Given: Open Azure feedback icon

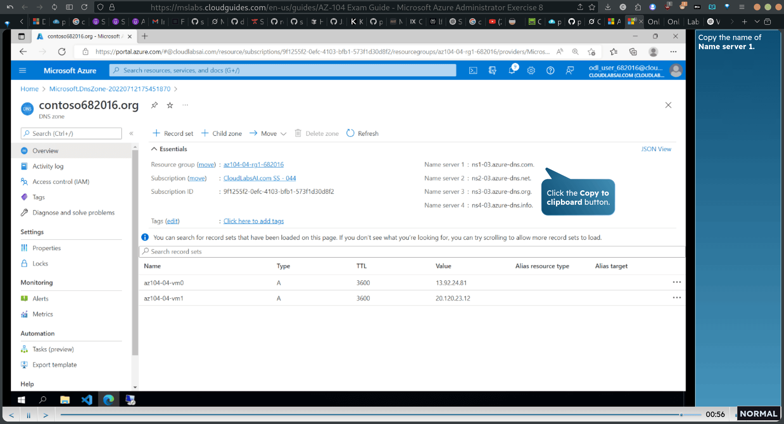Looking at the screenshot, I should pyautogui.click(x=570, y=71).
